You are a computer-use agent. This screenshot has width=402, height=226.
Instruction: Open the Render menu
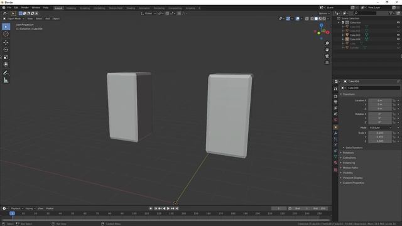[25, 8]
